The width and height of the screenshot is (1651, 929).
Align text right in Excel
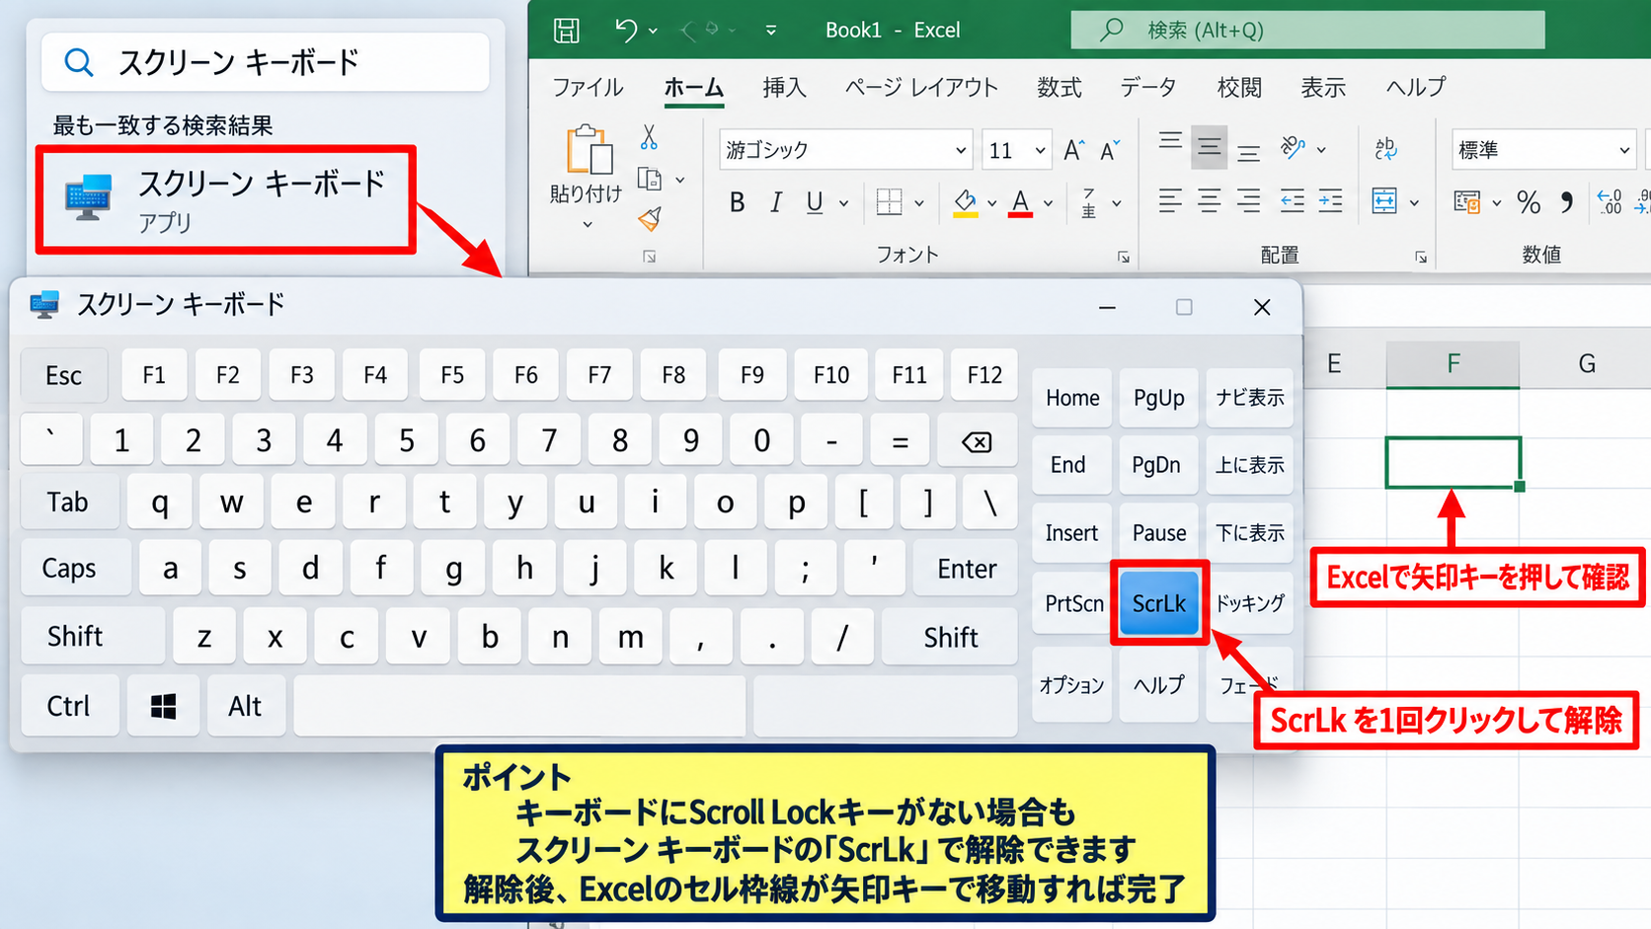(1249, 201)
